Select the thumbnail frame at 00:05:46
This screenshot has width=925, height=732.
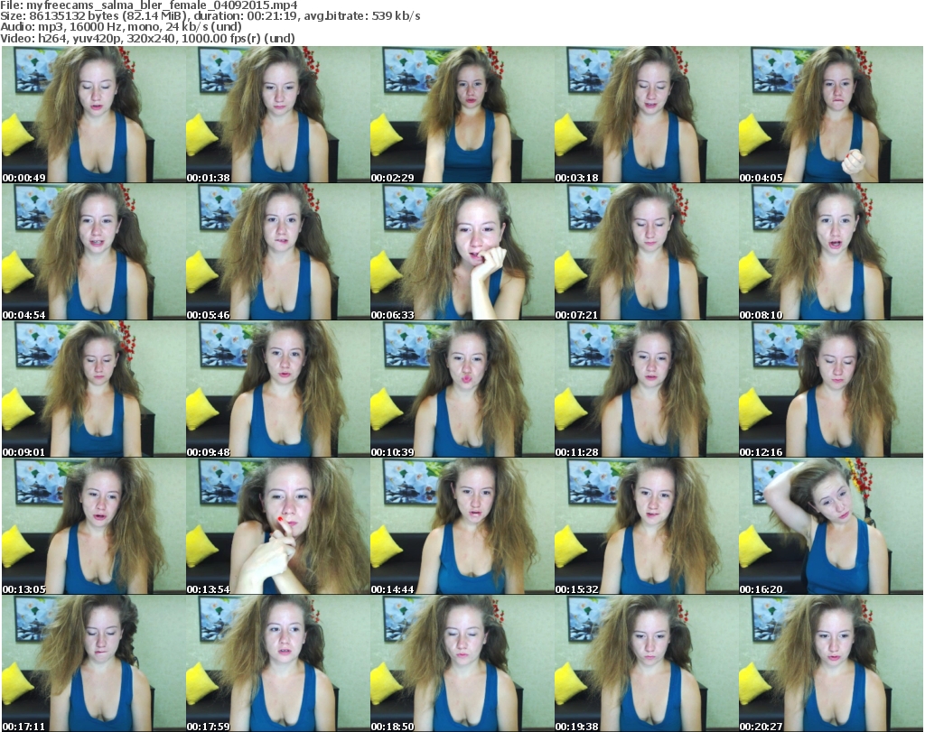tap(278, 252)
